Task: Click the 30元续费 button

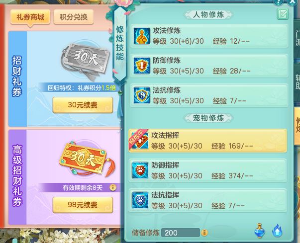Action: coord(83,105)
